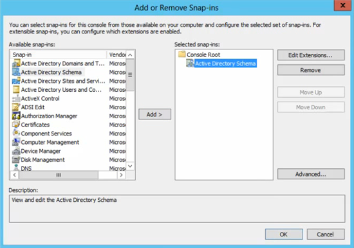Click the Authorization Manager icon

click(x=16, y=116)
